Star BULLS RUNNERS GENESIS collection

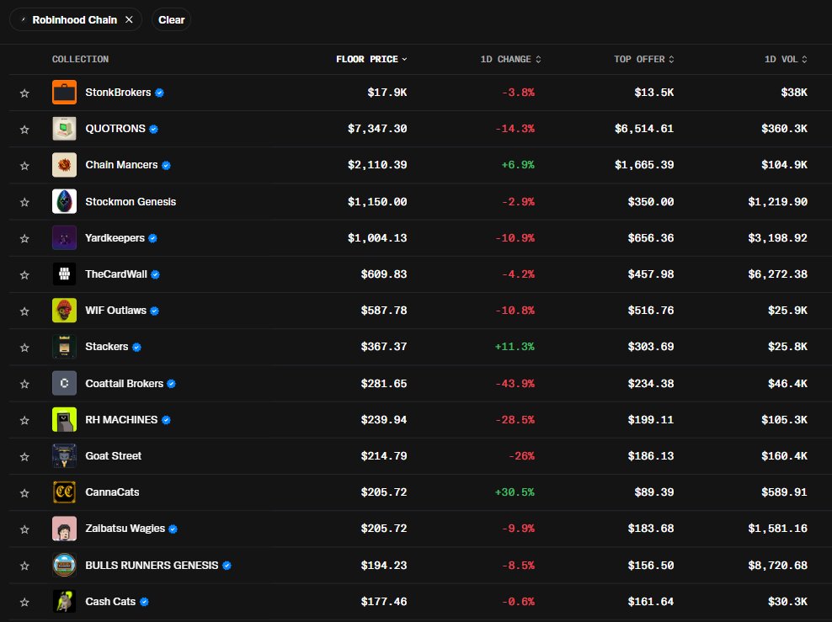pos(24,566)
